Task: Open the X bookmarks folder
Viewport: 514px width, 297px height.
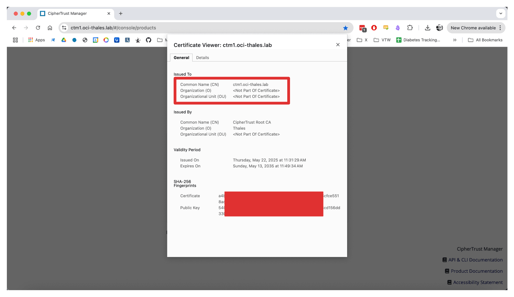Action: point(362,40)
